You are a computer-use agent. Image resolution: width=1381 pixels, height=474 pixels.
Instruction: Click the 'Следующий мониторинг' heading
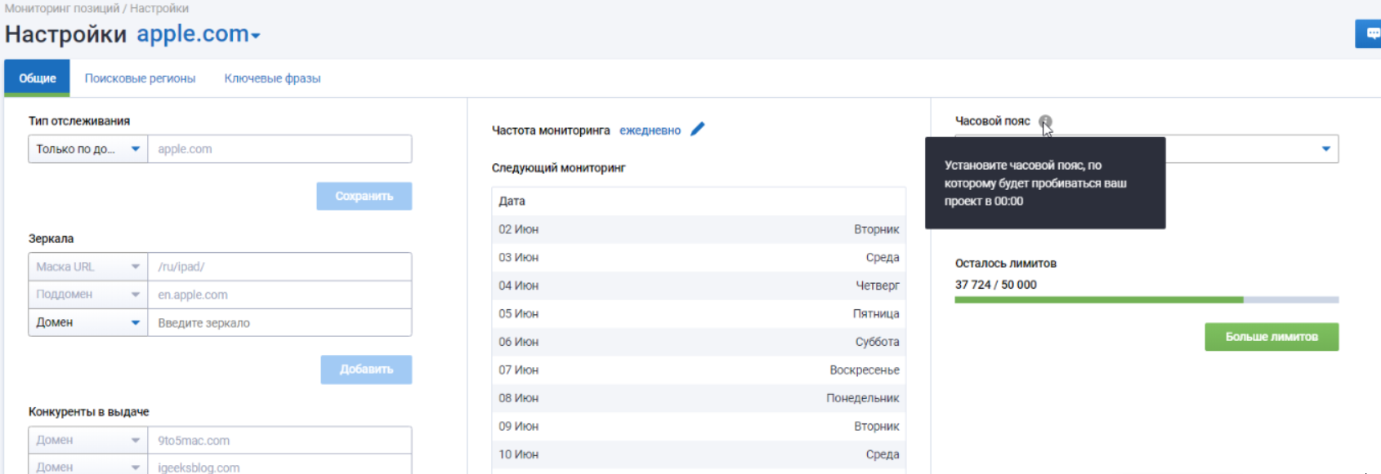(x=558, y=168)
